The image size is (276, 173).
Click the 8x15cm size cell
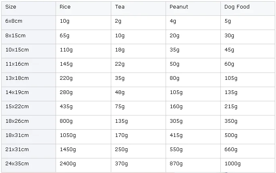[x=15, y=36]
